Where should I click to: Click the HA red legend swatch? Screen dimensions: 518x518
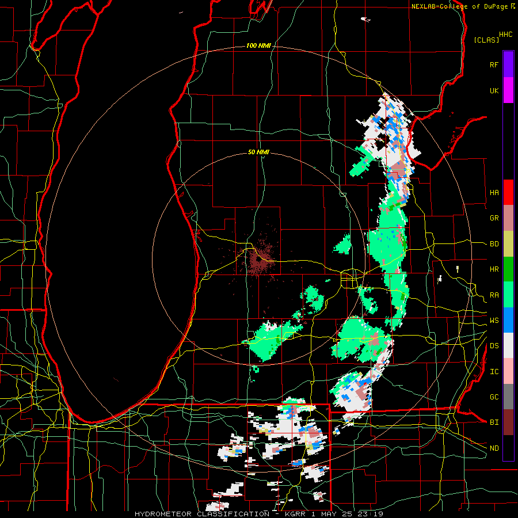(508, 192)
